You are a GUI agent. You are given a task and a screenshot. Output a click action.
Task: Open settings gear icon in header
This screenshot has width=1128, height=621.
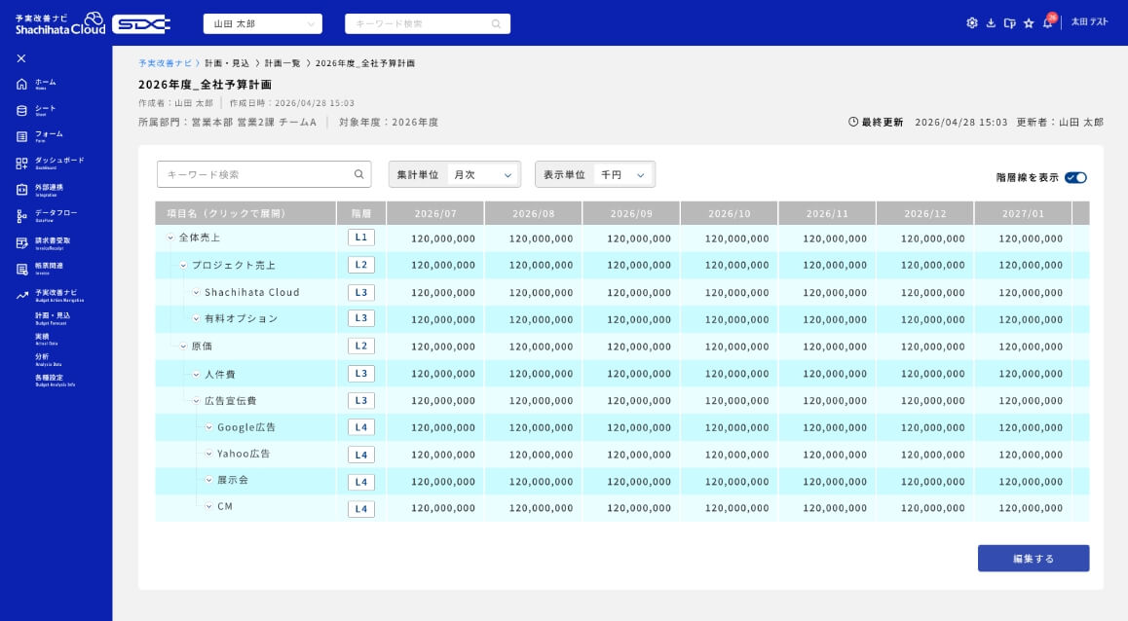click(x=972, y=23)
